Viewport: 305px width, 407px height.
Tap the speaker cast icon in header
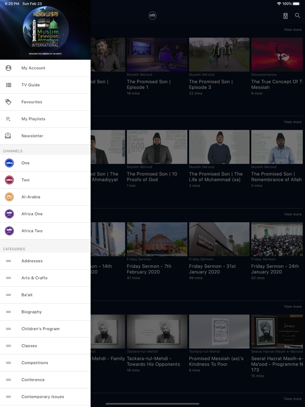(x=285, y=16)
